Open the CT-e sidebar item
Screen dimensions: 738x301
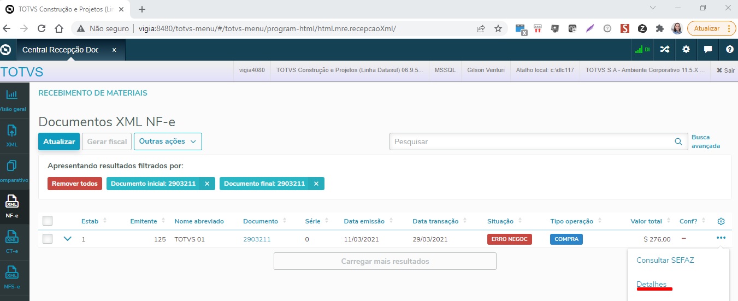[x=12, y=241]
